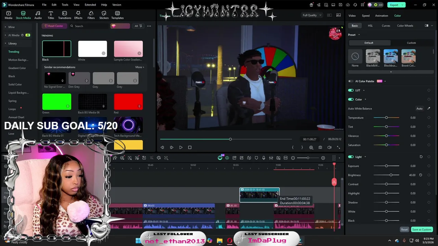
Task: Open the View menu
Action: click(x=76, y=5)
